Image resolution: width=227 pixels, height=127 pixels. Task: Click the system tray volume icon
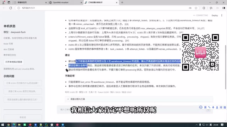[207, 125]
